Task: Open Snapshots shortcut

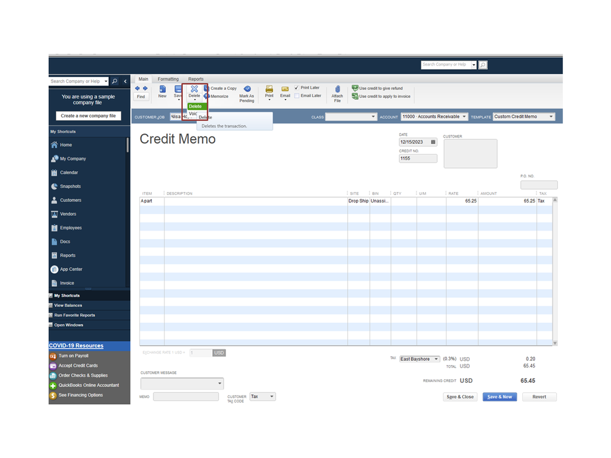Action: [x=66, y=187]
